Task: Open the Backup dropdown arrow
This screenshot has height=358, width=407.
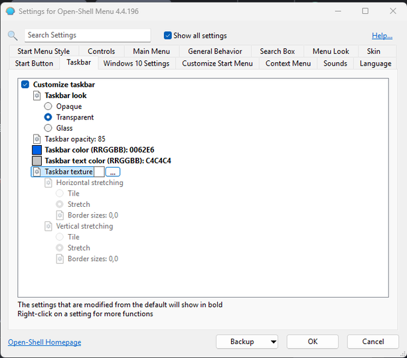Action: (x=274, y=341)
